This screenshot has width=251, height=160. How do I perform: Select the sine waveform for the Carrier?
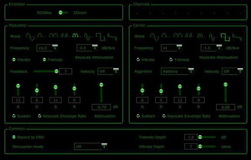pos(154,36)
